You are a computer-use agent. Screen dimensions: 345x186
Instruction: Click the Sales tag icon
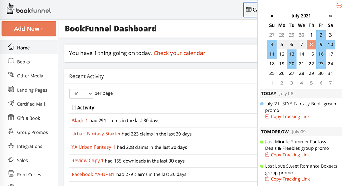tap(11, 159)
